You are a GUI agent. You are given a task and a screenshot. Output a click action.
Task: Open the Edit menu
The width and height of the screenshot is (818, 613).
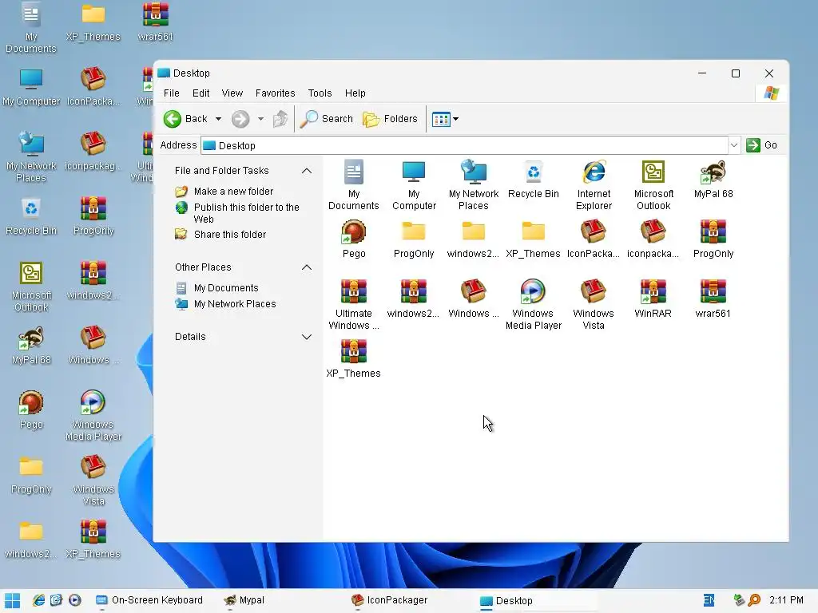point(201,93)
